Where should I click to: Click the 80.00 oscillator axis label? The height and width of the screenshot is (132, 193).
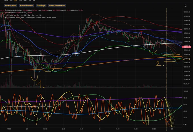coord(186,98)
